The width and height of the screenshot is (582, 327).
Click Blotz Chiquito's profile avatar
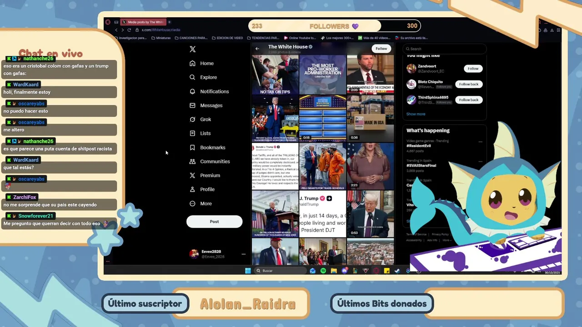point(411,84)
